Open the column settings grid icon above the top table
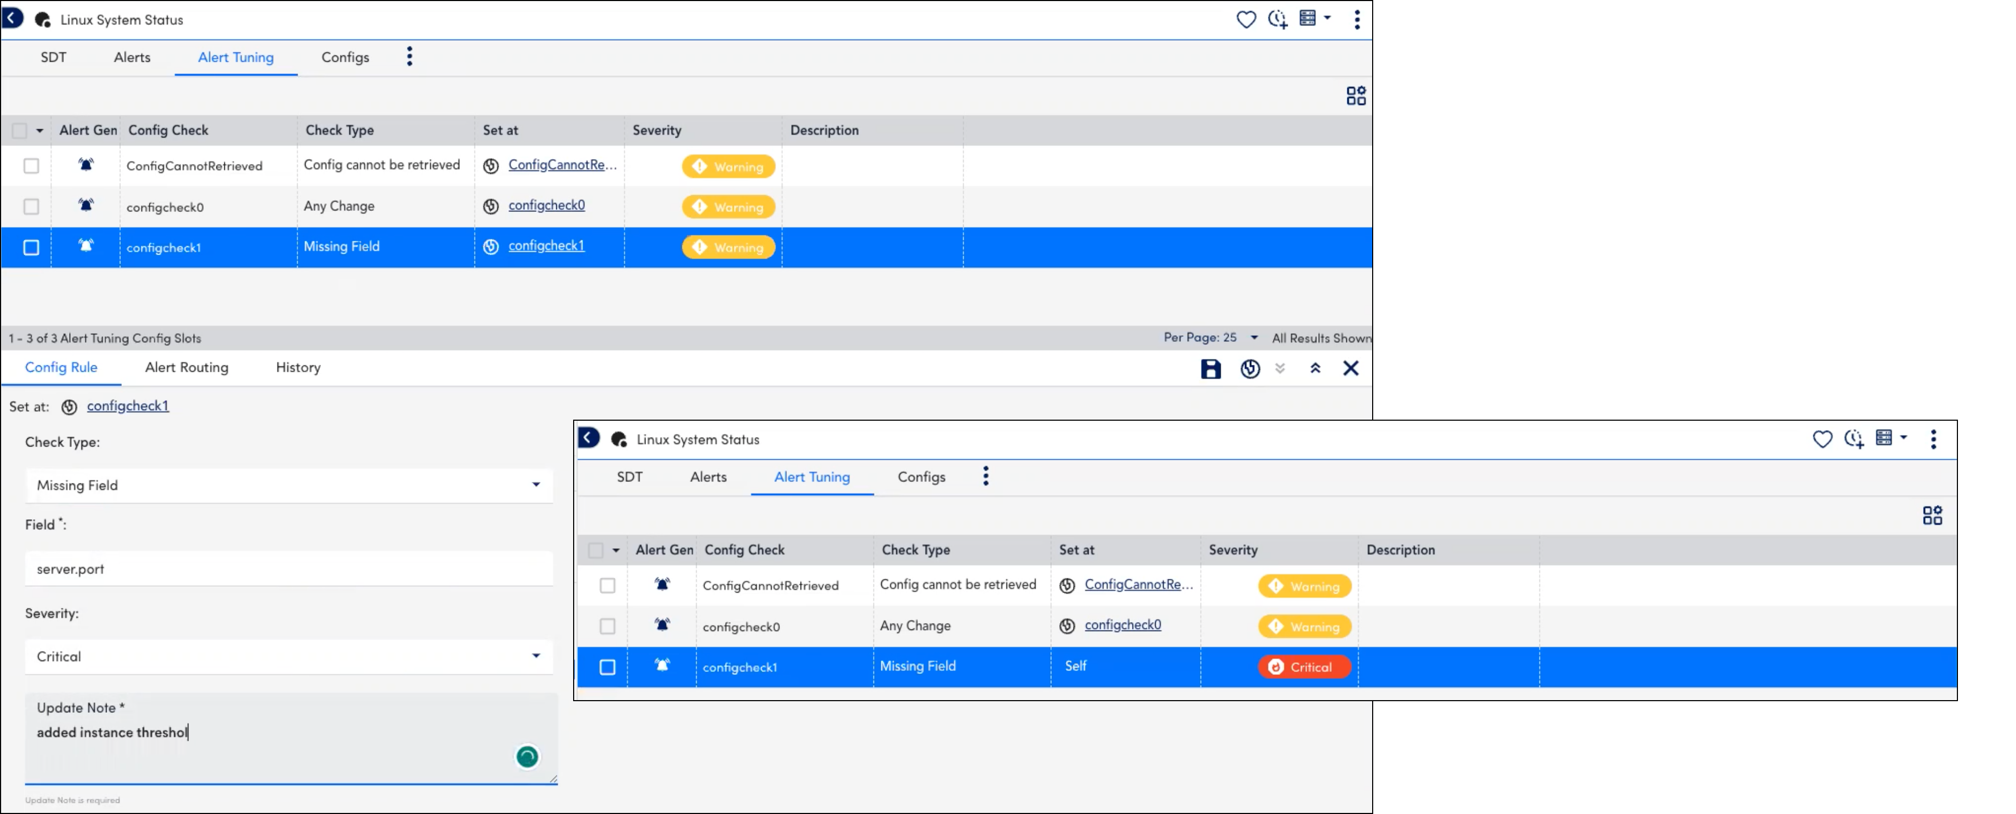This screenshot has width=2016, height=814. click(1355, 95)
